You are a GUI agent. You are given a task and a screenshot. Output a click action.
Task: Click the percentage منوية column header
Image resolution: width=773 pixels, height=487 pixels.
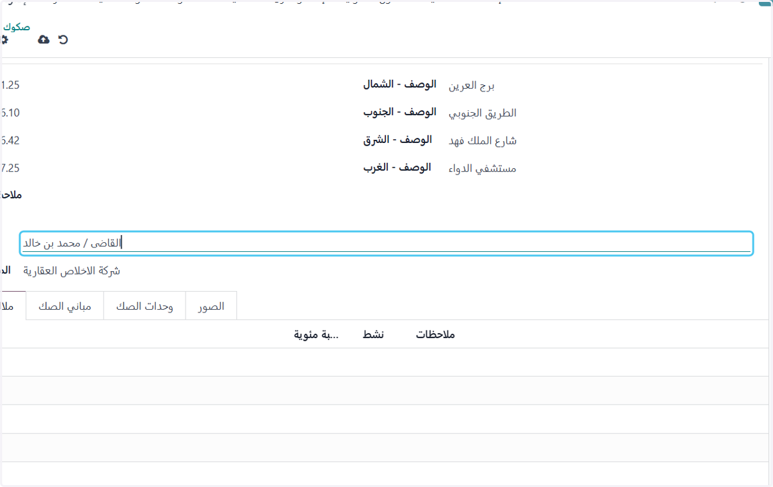(x=316, y=335)
